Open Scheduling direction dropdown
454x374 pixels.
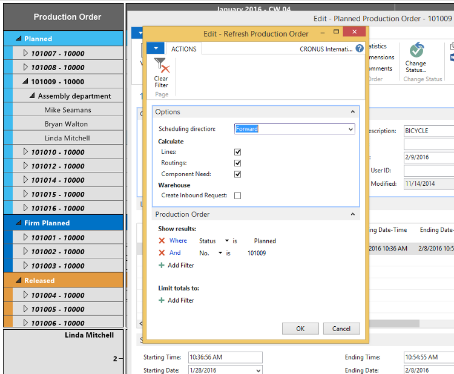tap(350, 129)
